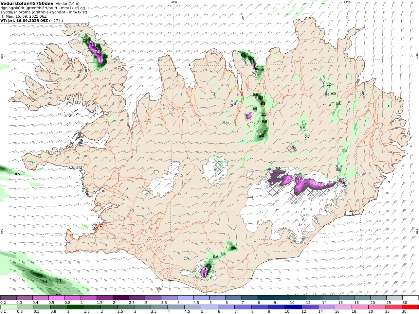Pick the upper-row swatch between 3 and 3.5
419x314 pixels.
tap(153, 298)
